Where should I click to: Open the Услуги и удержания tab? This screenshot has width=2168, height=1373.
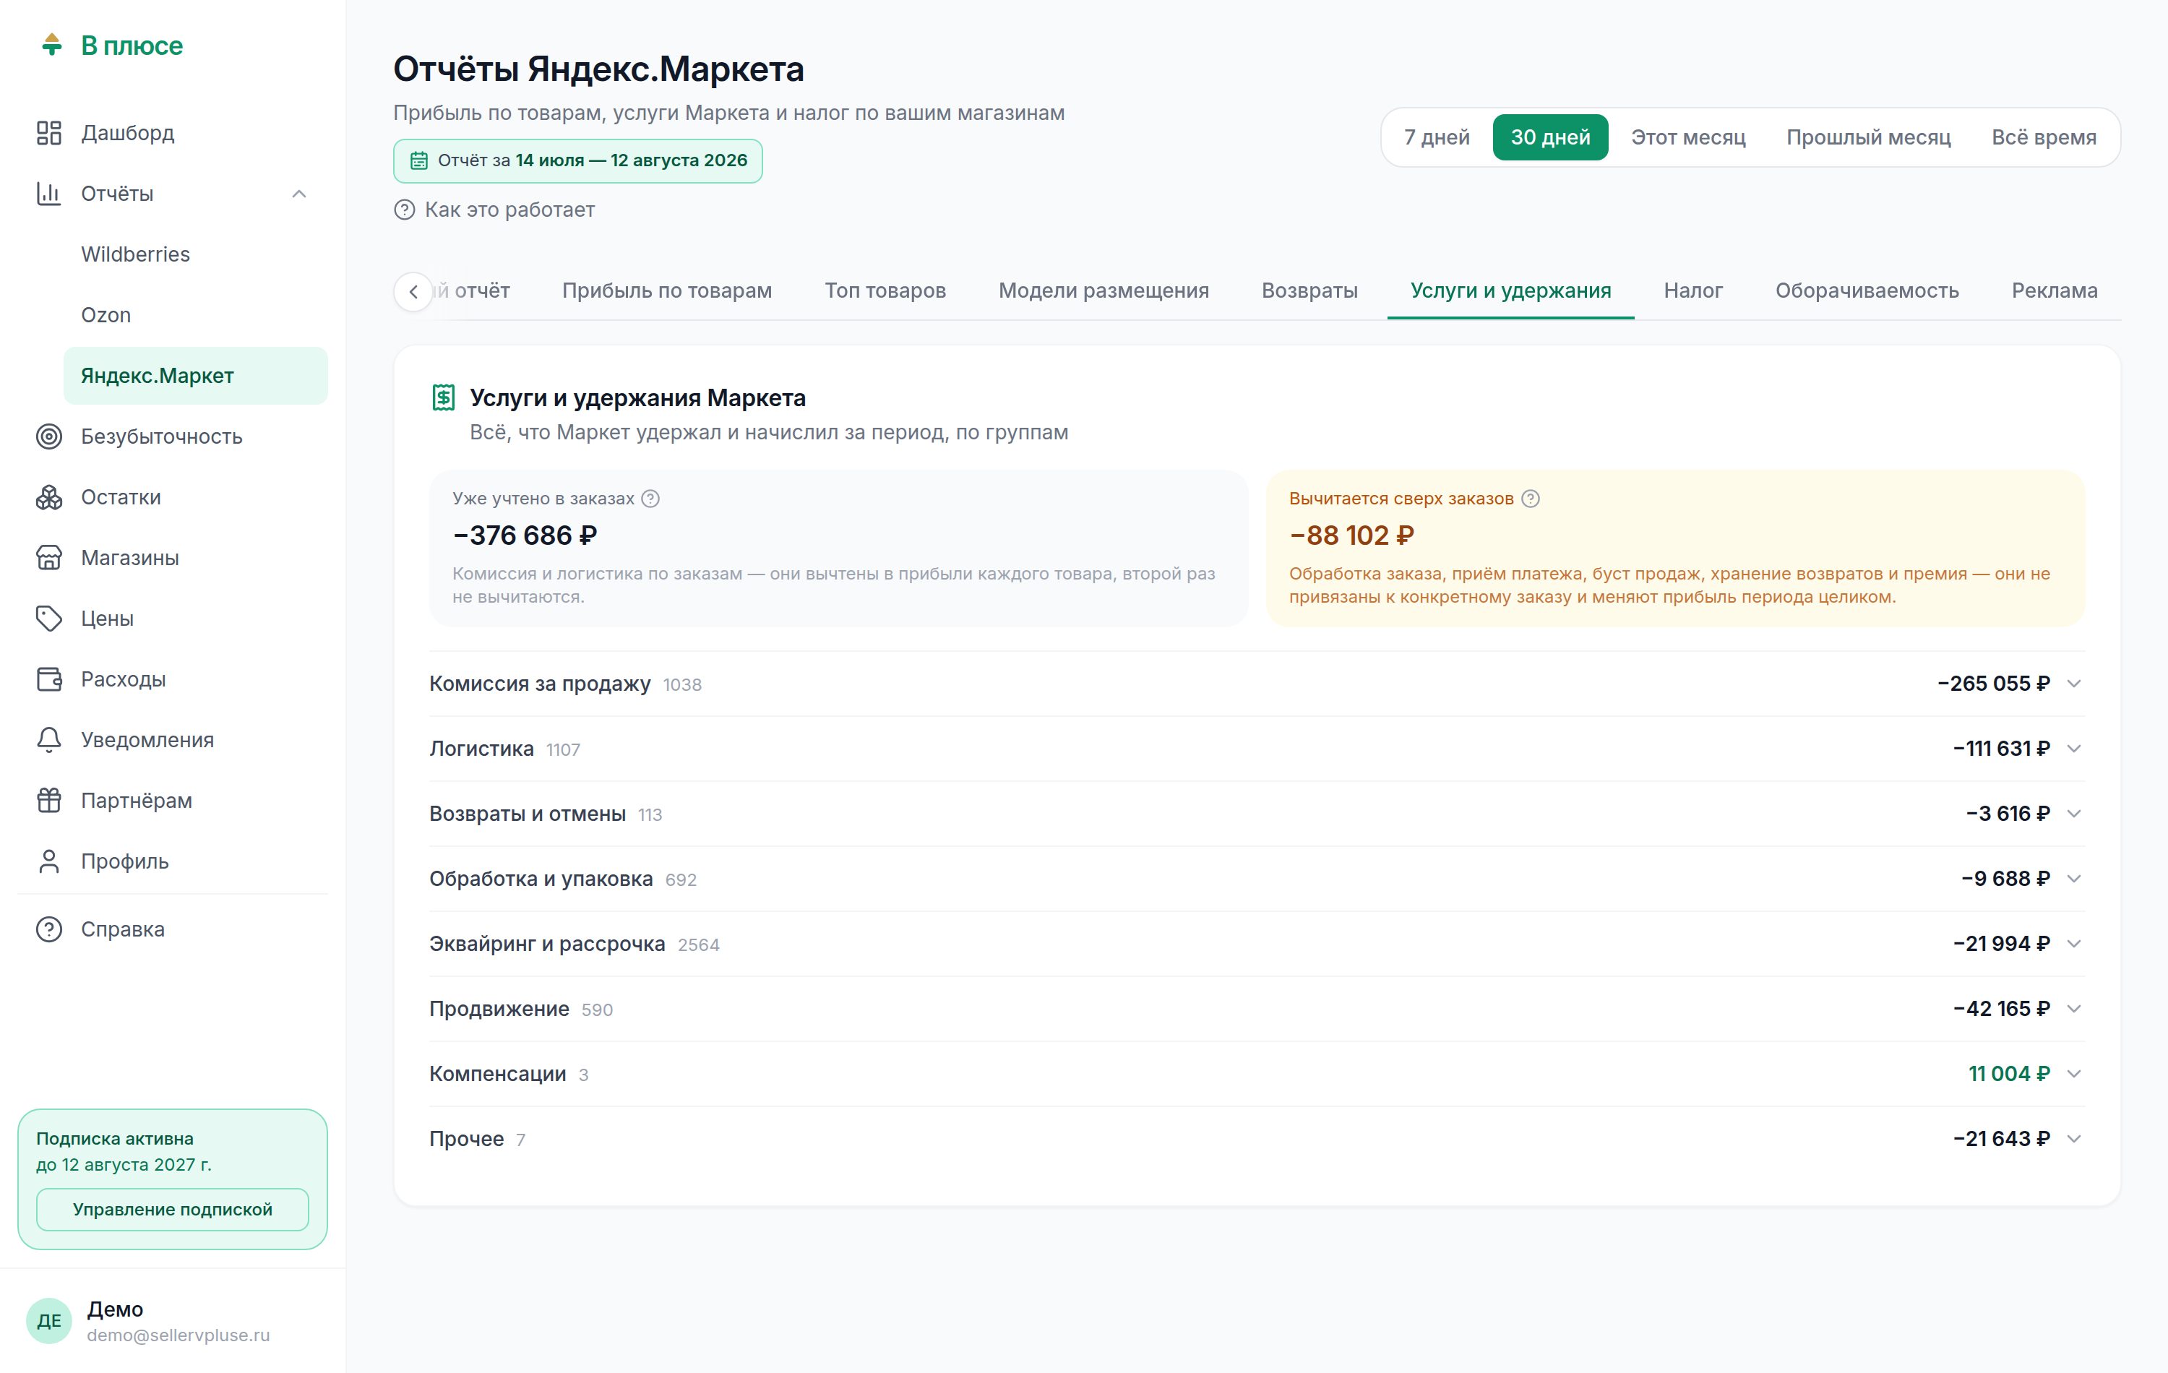(1510, 290)
